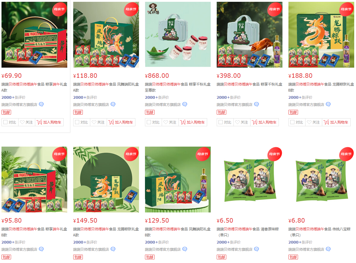Screen dimensions: 356x263
Task: Click chat icon beside store for ¥868.00 item
Action: point(185,104)
